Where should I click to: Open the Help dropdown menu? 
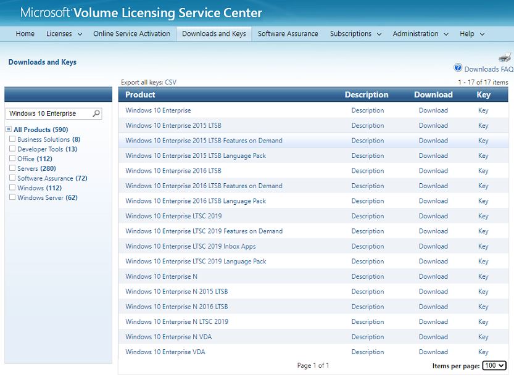472,34
